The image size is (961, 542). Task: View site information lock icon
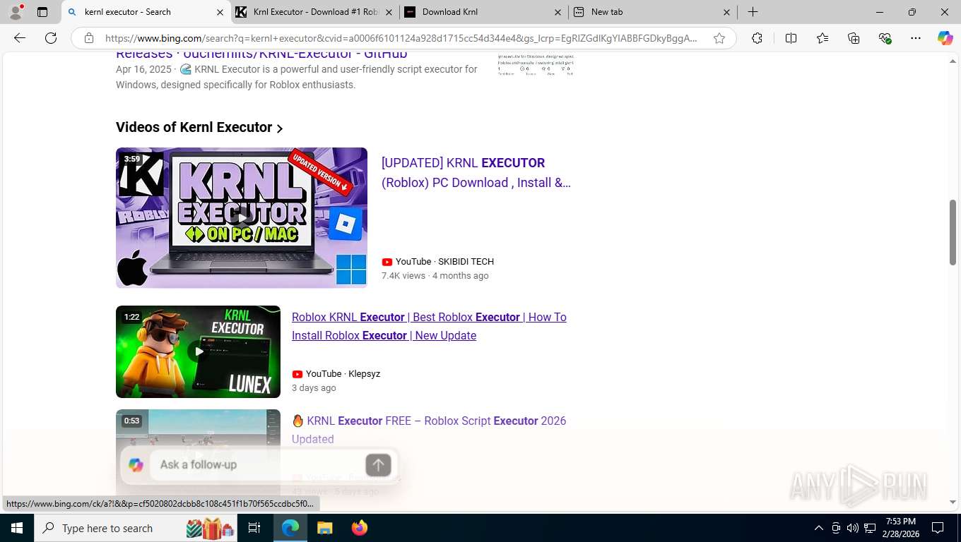coord(89,38)
